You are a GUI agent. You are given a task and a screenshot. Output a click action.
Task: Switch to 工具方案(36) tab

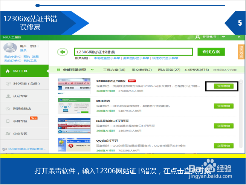114,70
